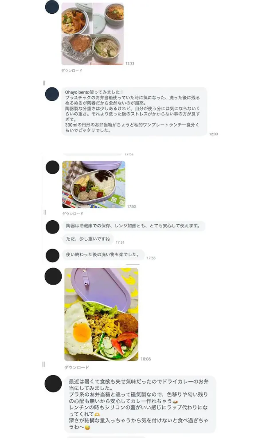The image size is (266, 444).
Task: Click the 10:06 timestamp beside the curry photo
Action: click(145, 359)
